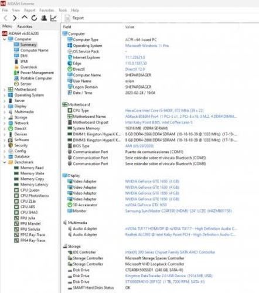
Task: Click the Field column header
Action: pyautogui.click(x=67, y=27)
